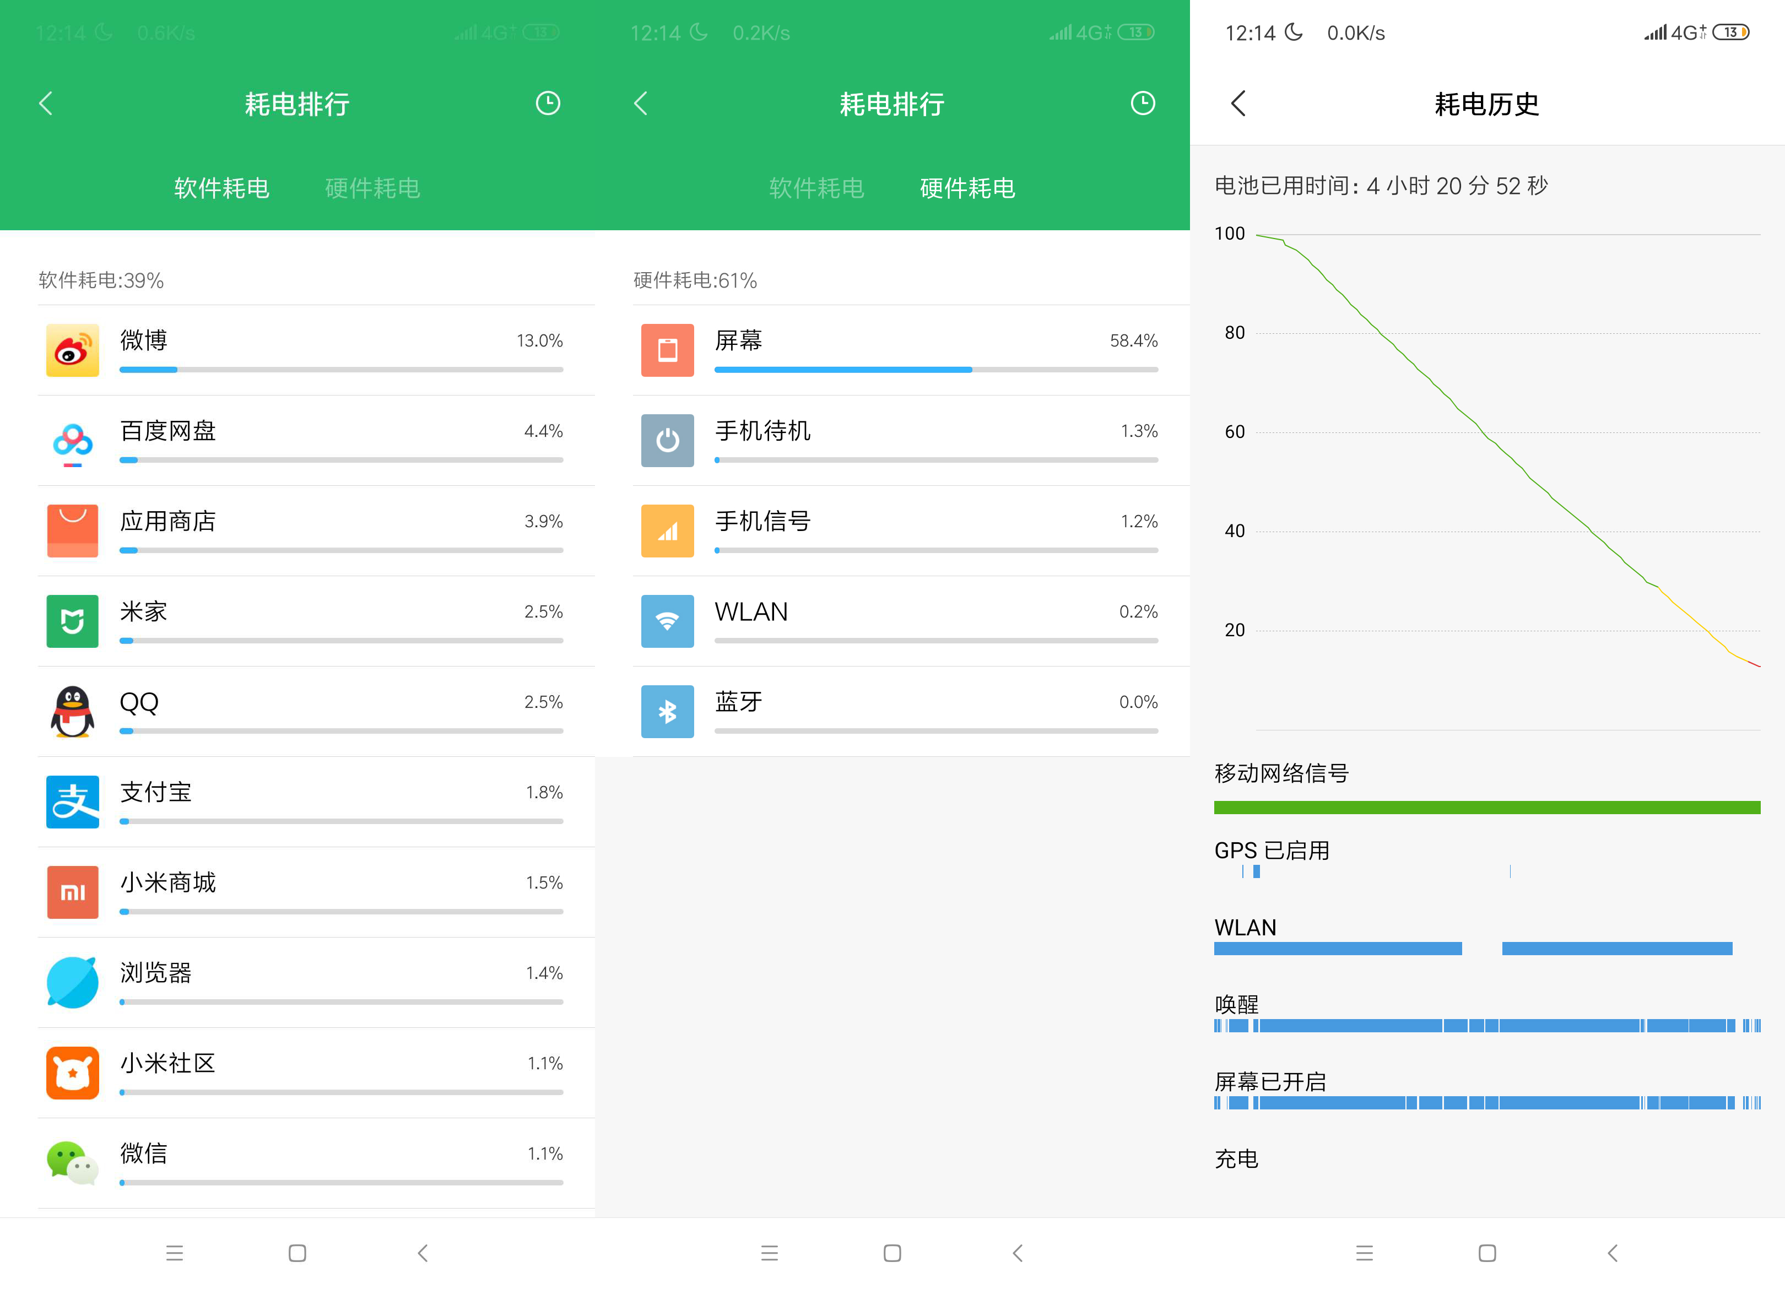Open the Screen (屏幕) hardware usage icon
The height and width of the screenshot is (1289, 1785).
pos(667,350)
